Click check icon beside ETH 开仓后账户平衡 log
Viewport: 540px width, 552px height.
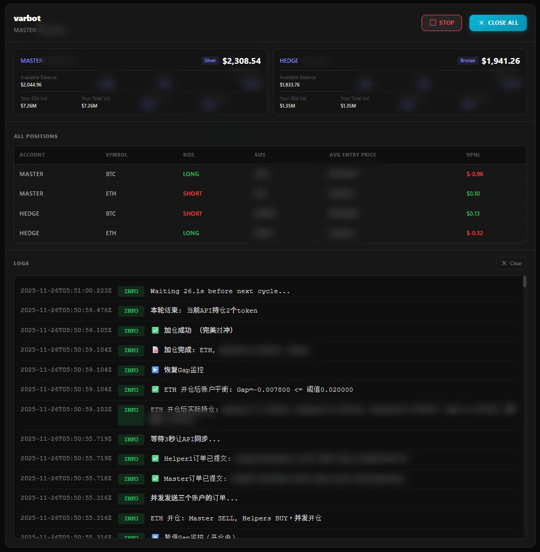coord(155,390)
